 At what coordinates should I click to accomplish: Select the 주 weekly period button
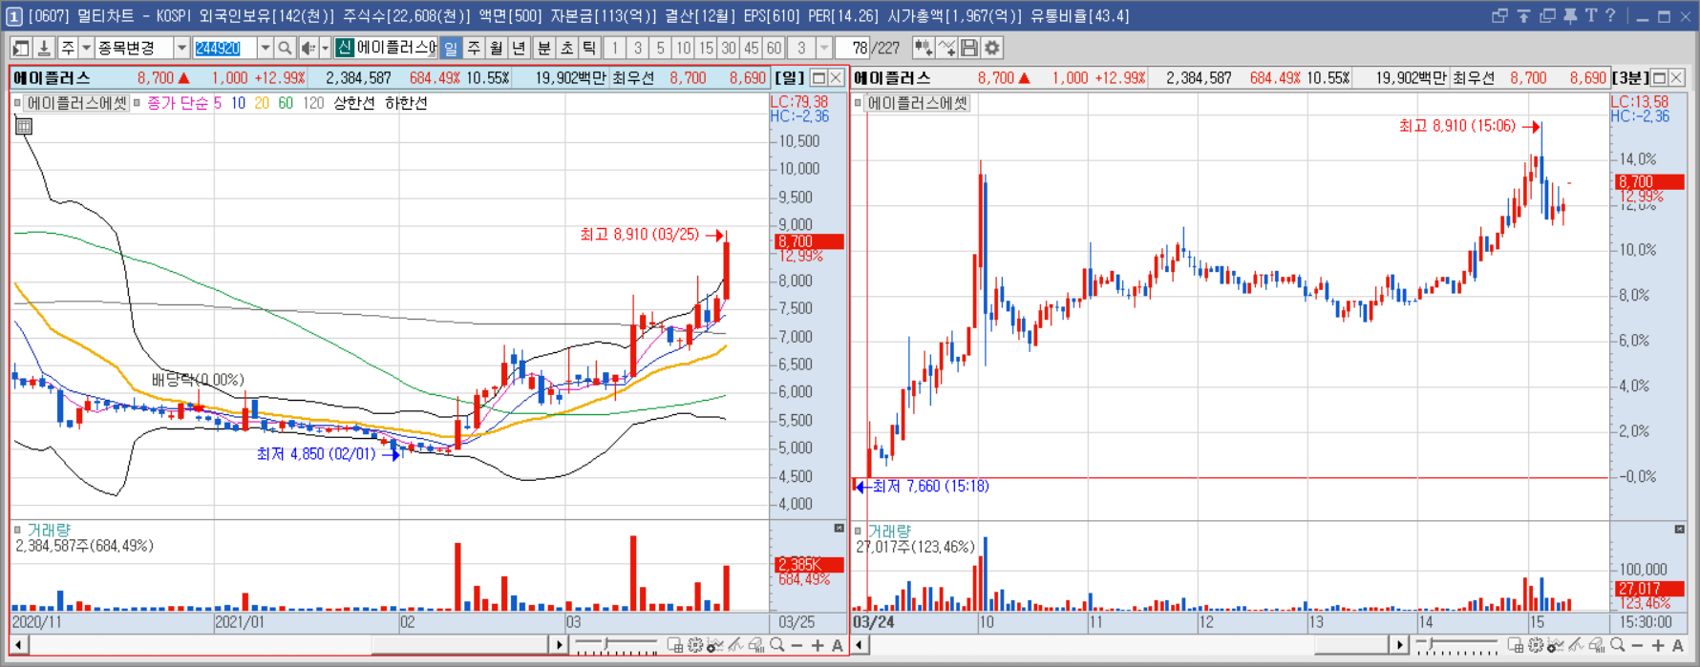(474, 48)
